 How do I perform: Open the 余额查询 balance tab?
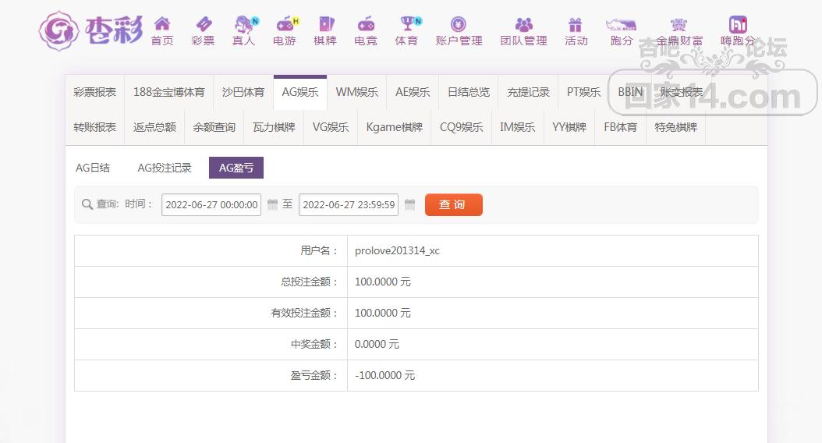[214, 127]
